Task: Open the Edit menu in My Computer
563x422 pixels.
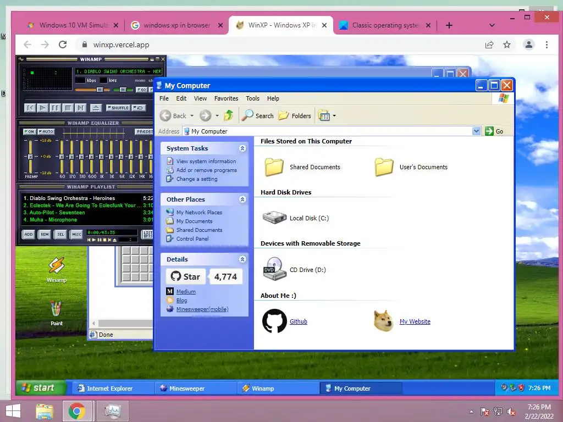Action: click(x=181, y=98)
